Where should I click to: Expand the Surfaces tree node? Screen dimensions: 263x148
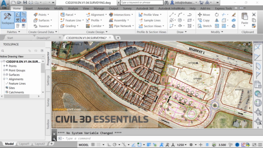[4, 75]
